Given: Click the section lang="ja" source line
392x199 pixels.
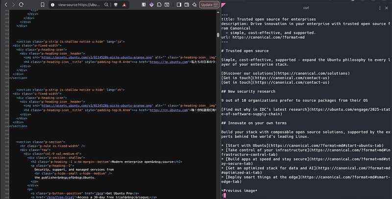Looking at the screenshot, I should pos(71,42).
